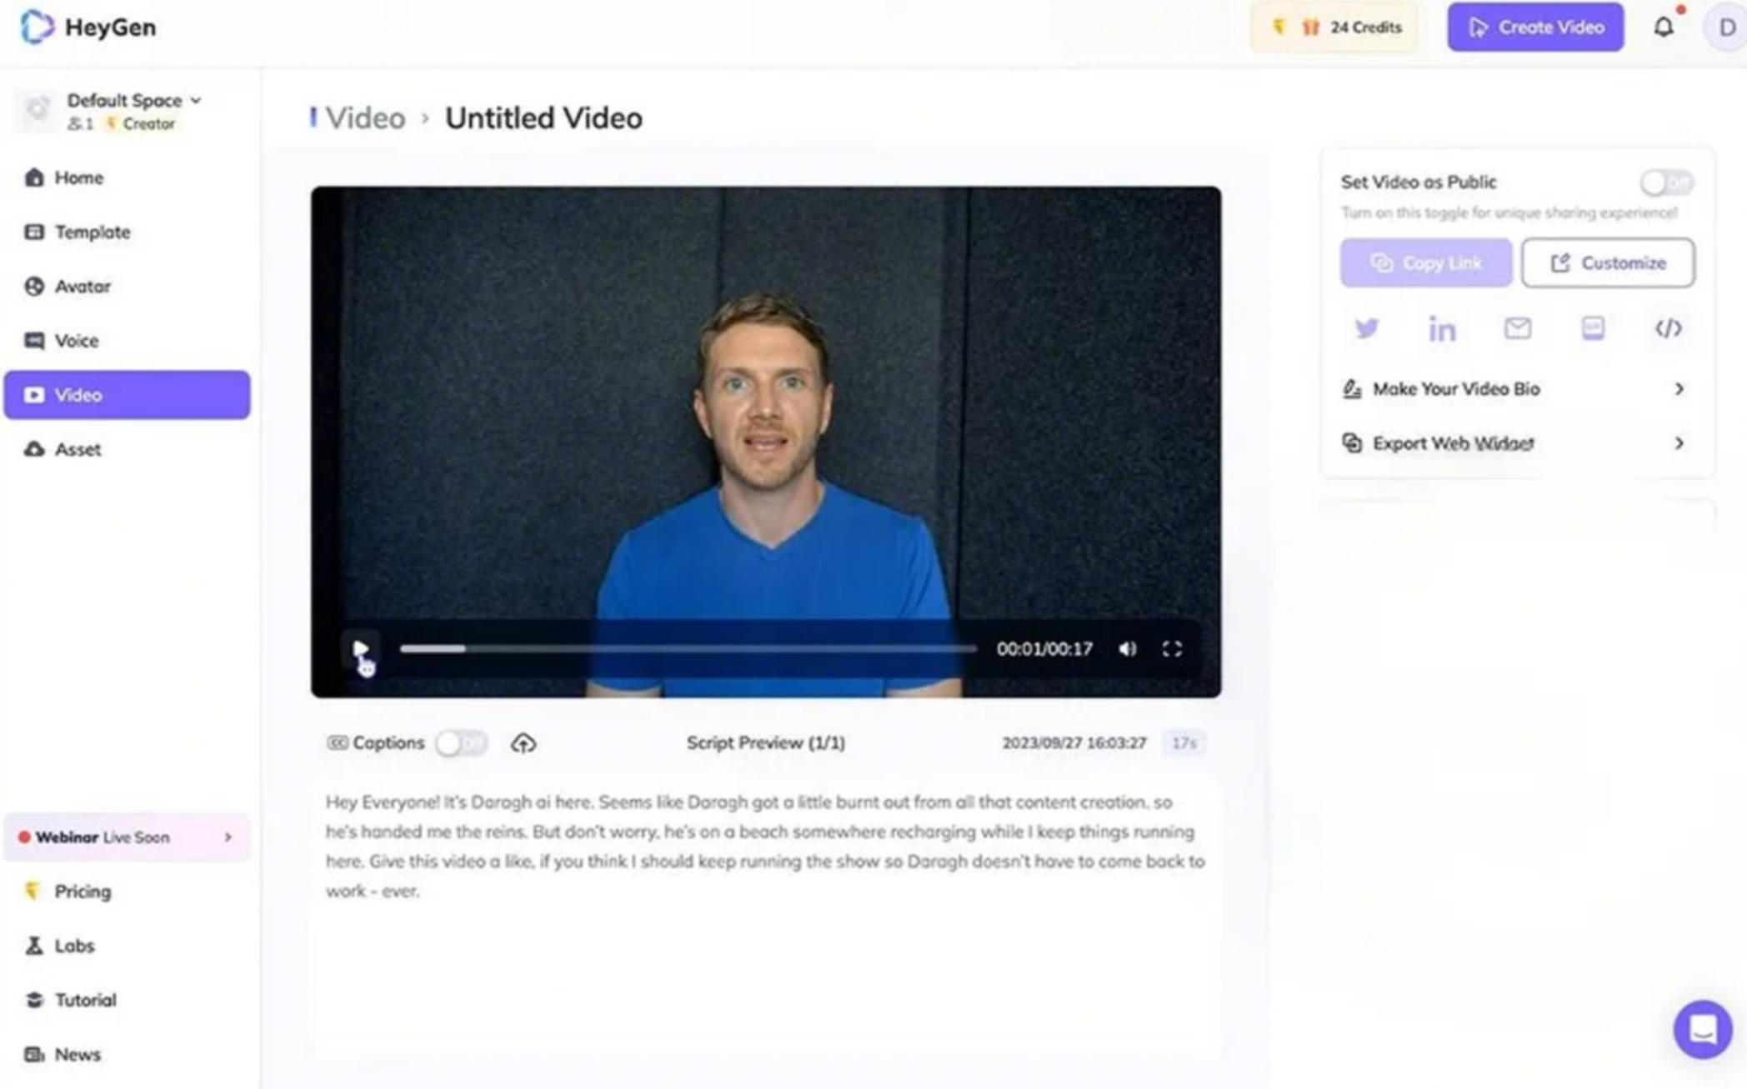Open the notification bell
The image size is (1747, 1089).
click(x=1664, y=27)
